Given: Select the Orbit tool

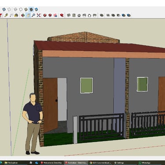Looking at the screenshot, I should click(x=23, y=15).
